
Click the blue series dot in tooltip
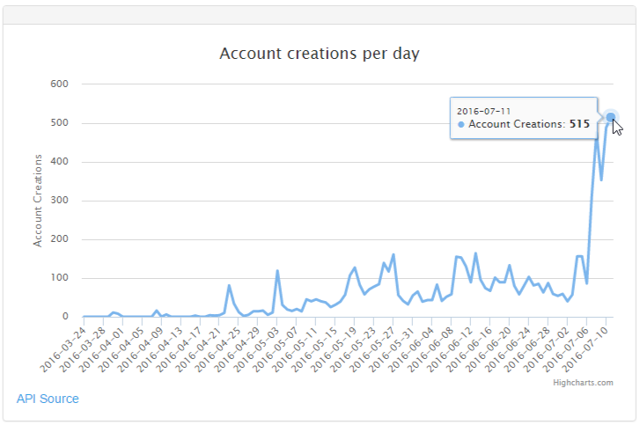[x=461, y=126]
